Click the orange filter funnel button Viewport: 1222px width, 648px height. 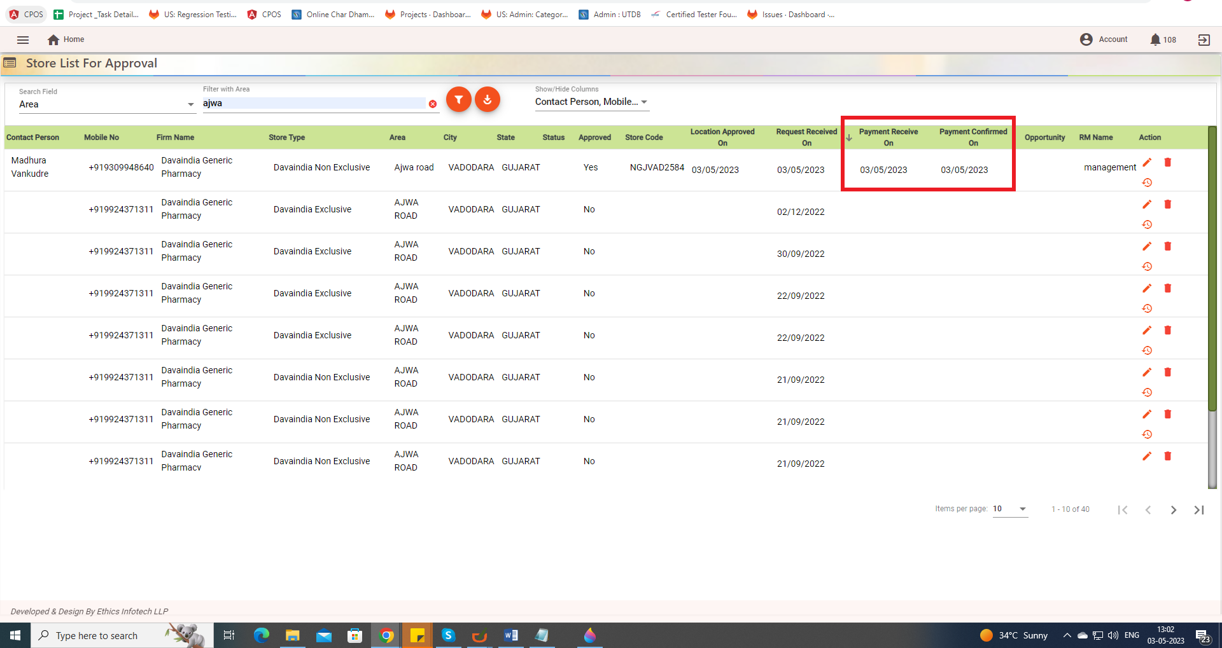(458, 100)
